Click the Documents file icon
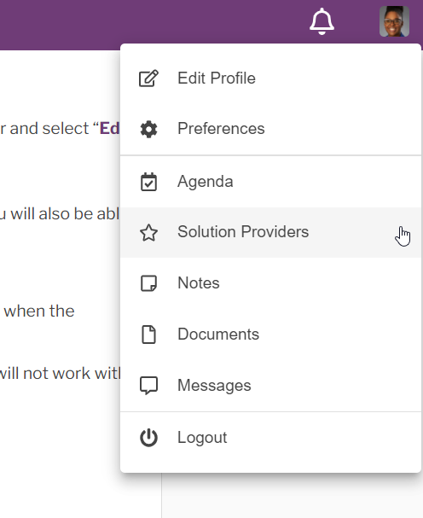The width and height of the screenshot is (423, 518). point(148,335)
